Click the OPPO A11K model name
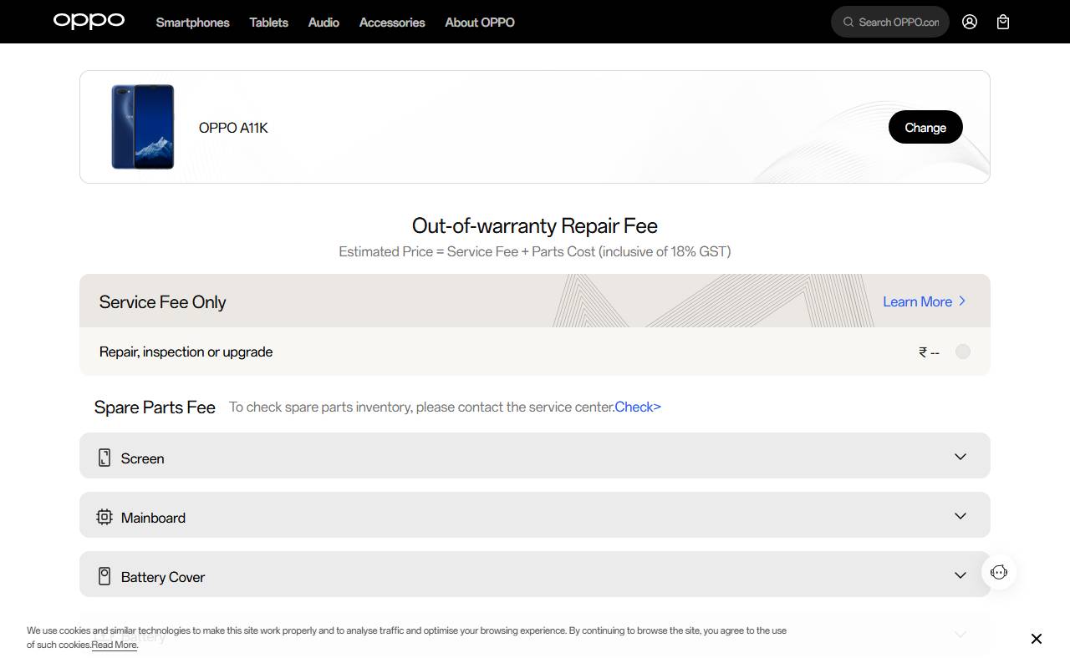Image resolution: width=1070 pixels, height=668 pixels. coord(233,128)
